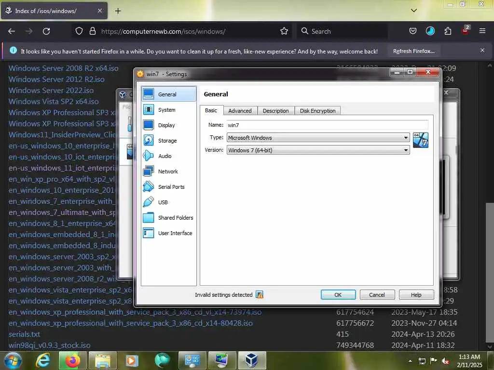Screen dimensions: 494x370
Task: Show hidden system tray icons
Action: click(x=410, y=361)
